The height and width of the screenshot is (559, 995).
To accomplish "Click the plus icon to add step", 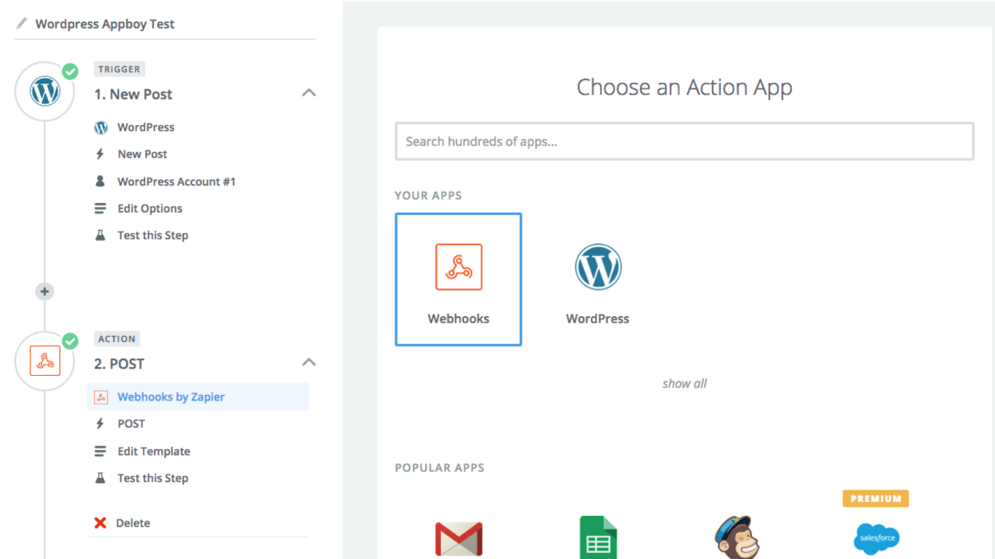I will [x=45, y=291].
